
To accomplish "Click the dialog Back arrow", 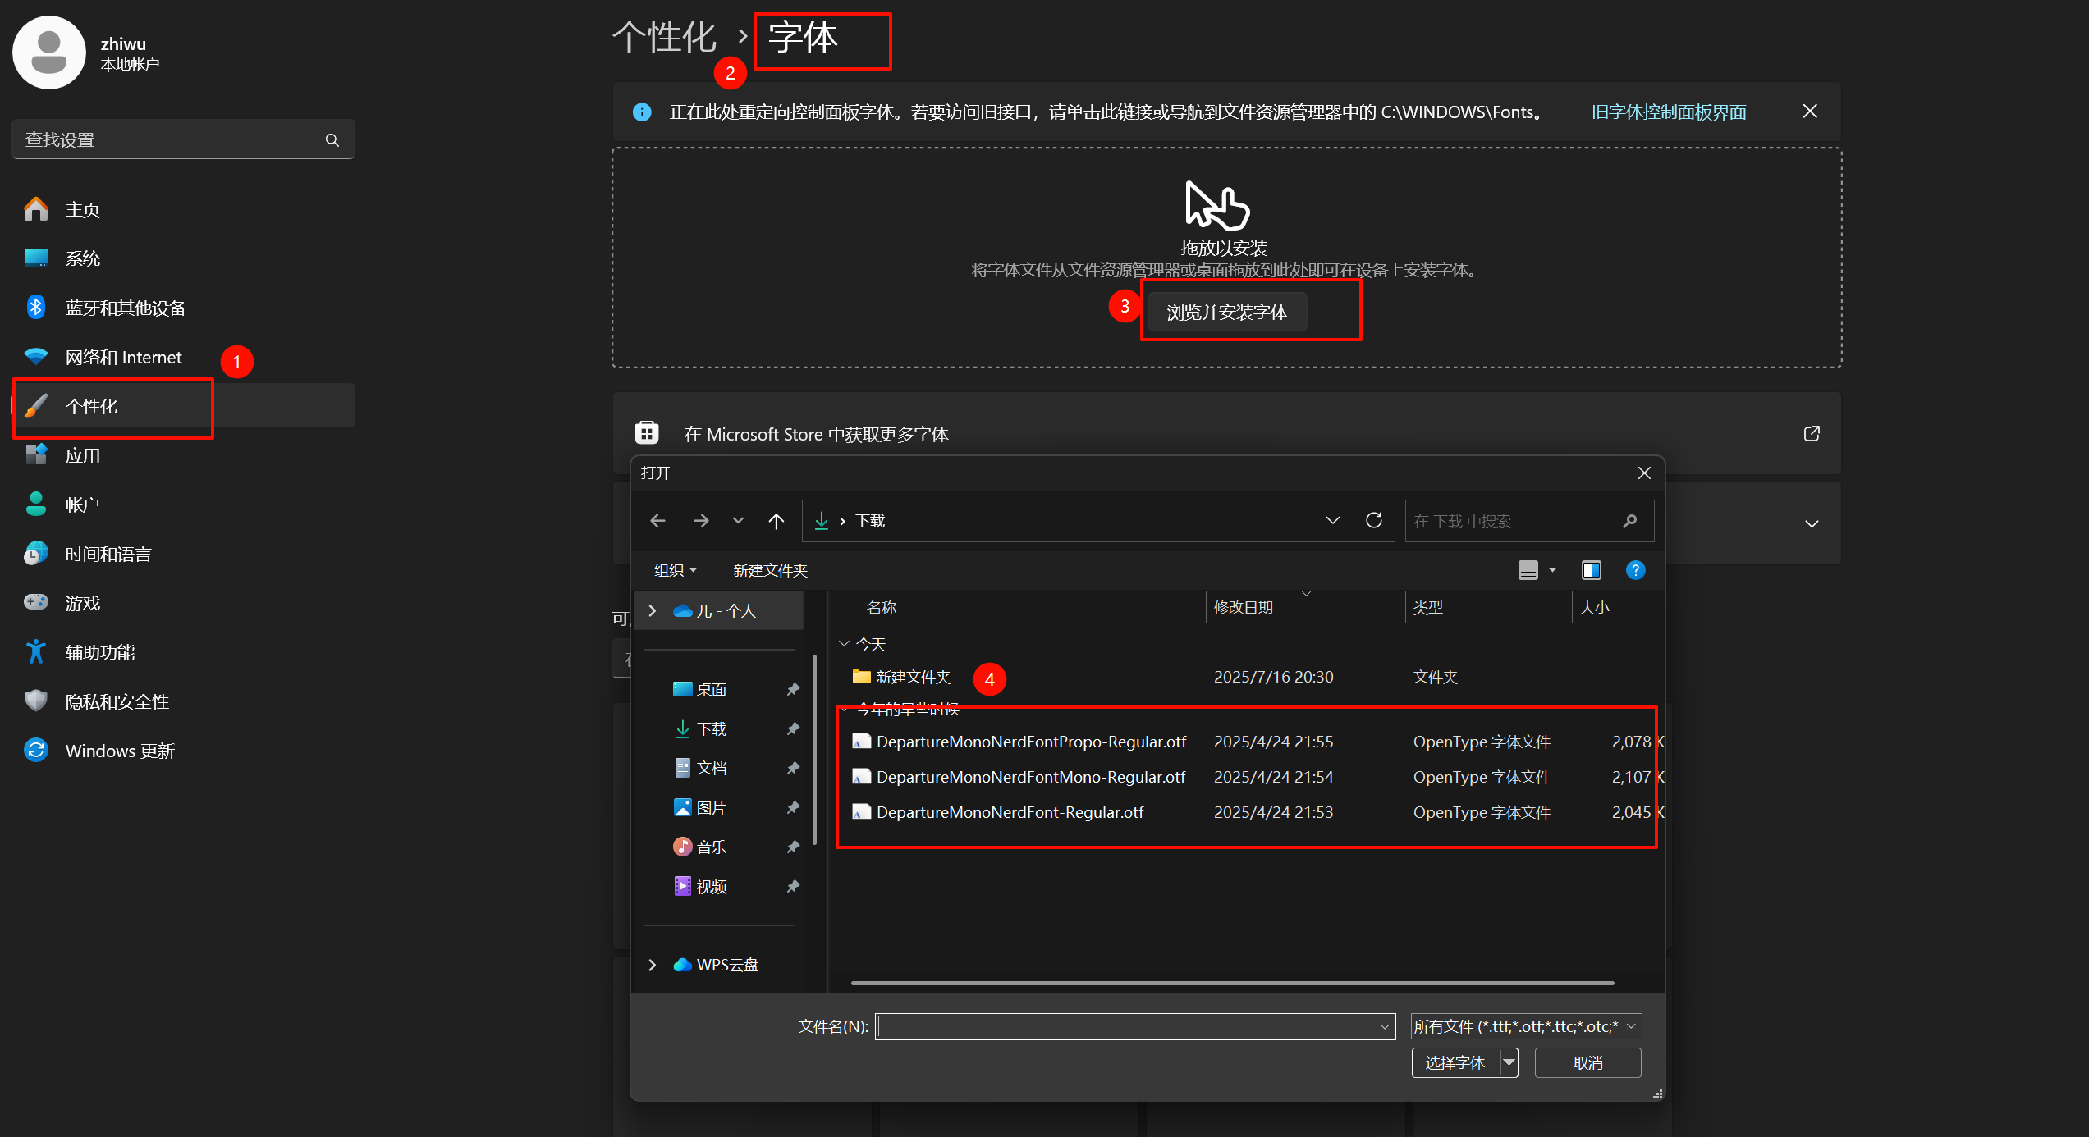I will (x=657, y=521).
